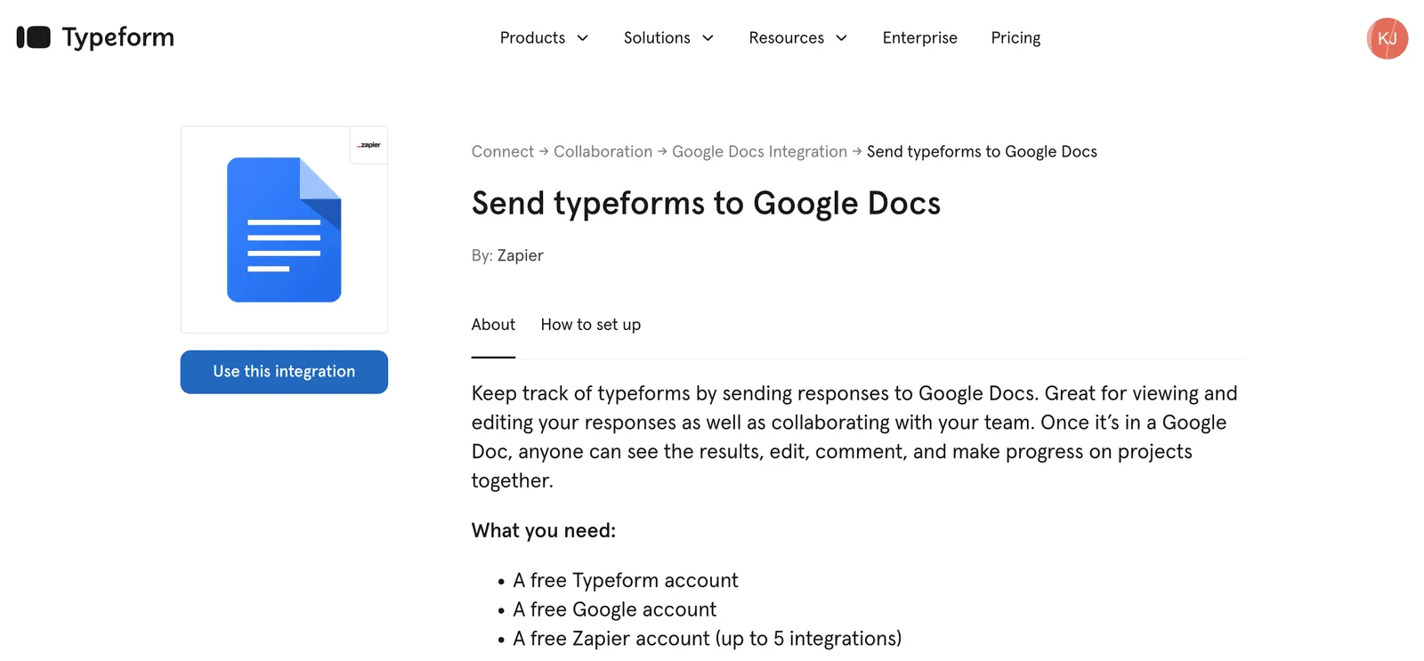Click the Use this integration button
1424x661 pixels.
pos(284,372)
